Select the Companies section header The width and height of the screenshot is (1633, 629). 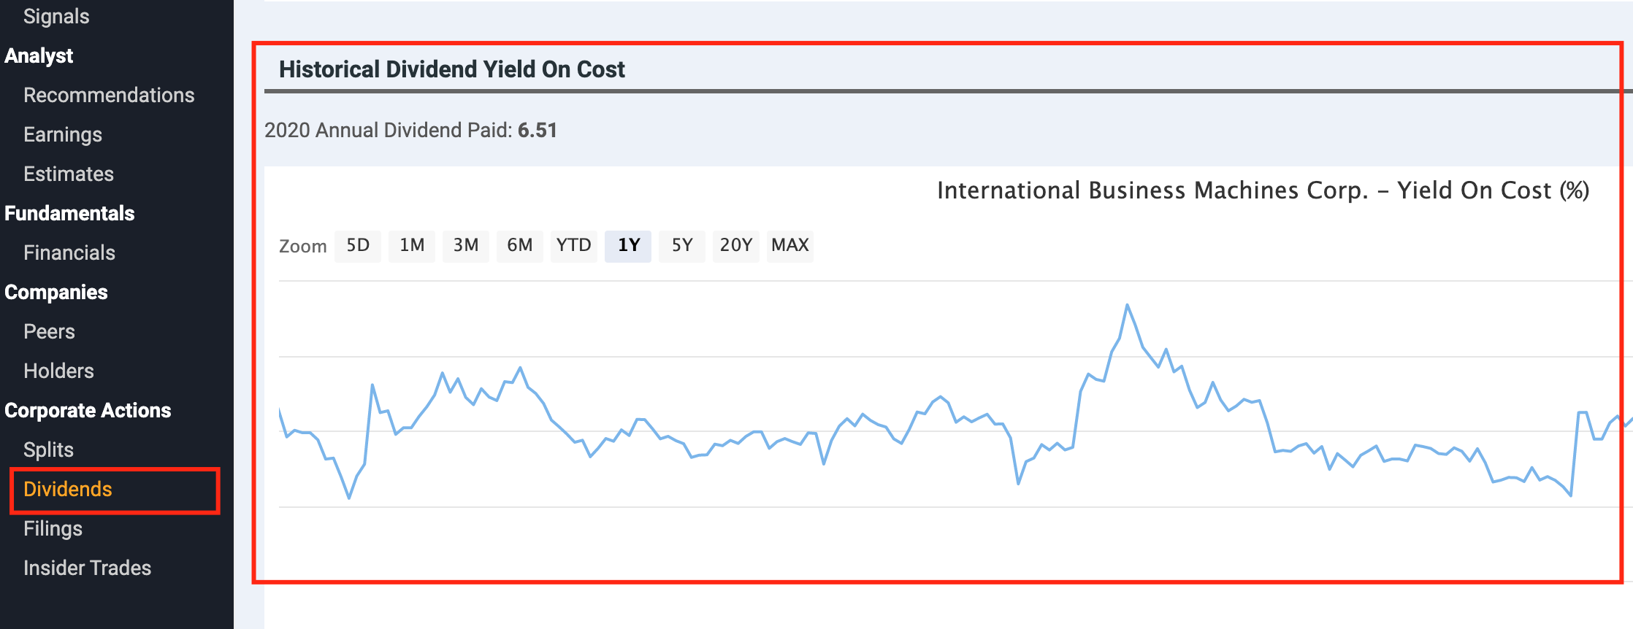point(56,292)
